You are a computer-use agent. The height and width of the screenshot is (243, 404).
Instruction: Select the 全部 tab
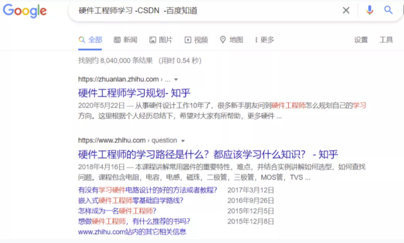[90, 40]
